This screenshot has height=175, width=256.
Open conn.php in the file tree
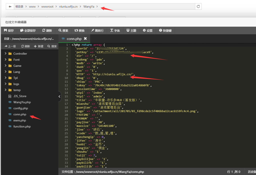point(20,114)
